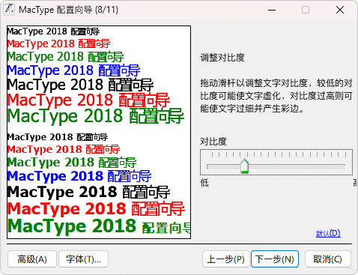Click the large black bold preview line
The width and height of the screenshot is (358, 275).
(x=88, y=192)
